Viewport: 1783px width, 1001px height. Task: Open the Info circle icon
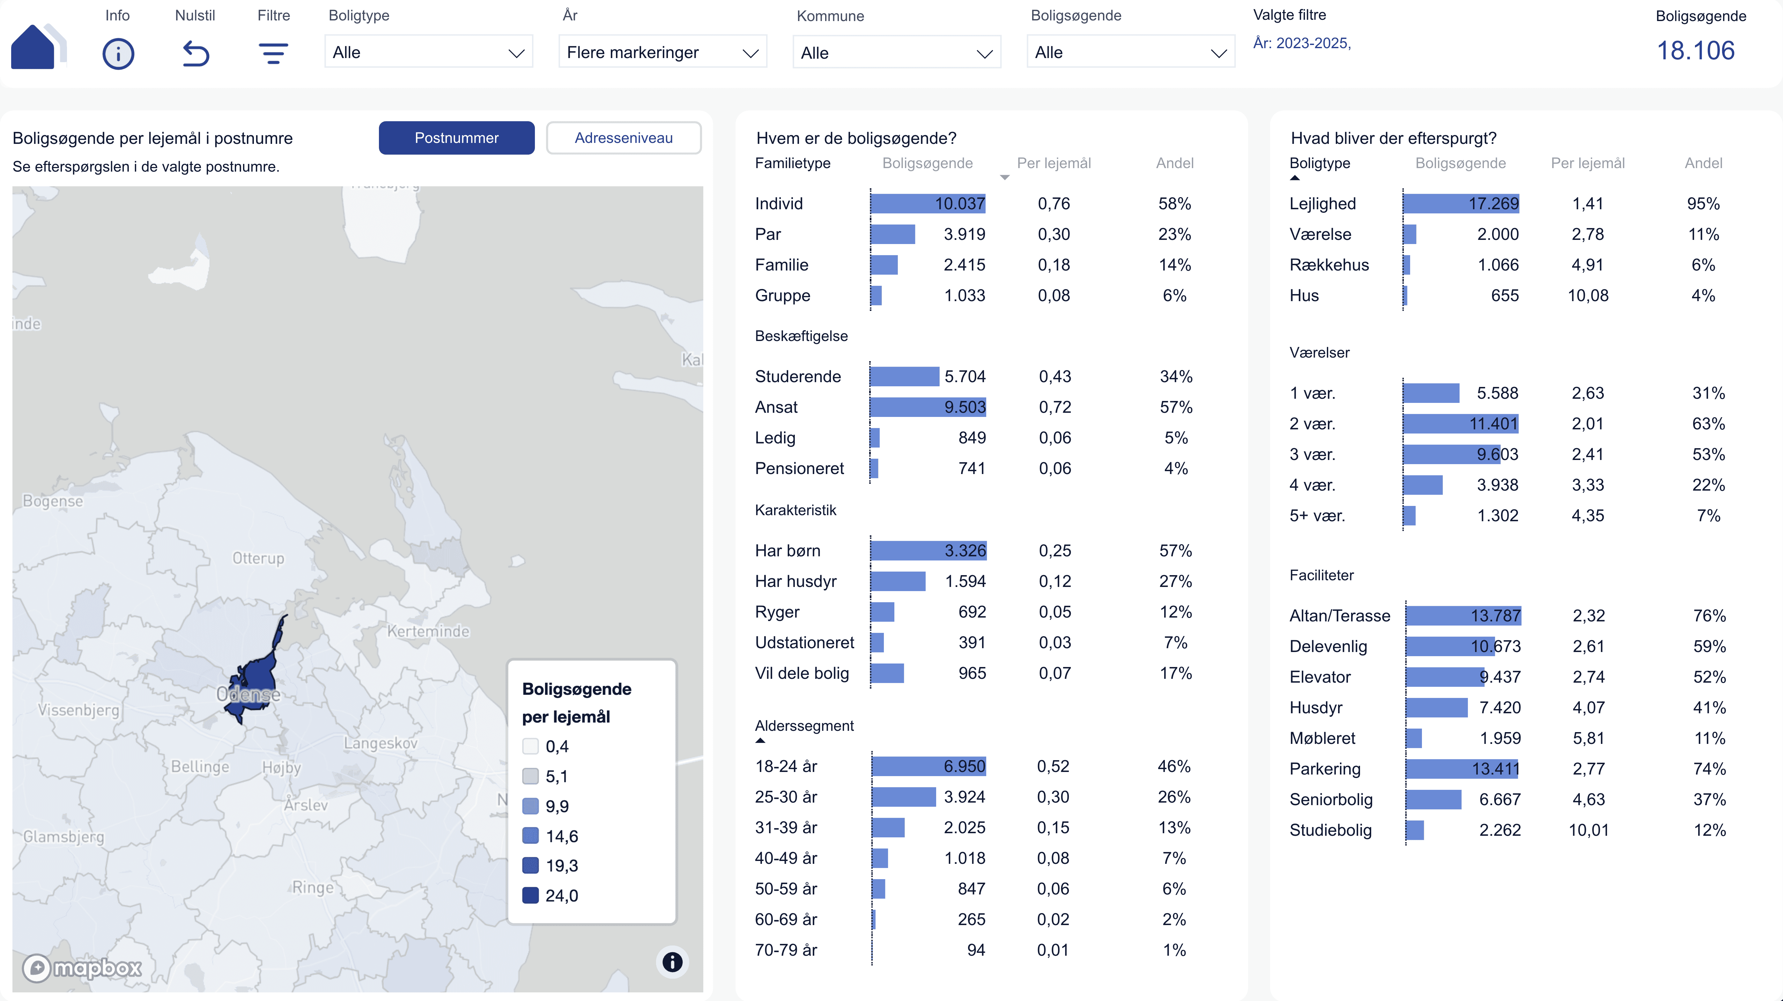[x=118, y=53]
